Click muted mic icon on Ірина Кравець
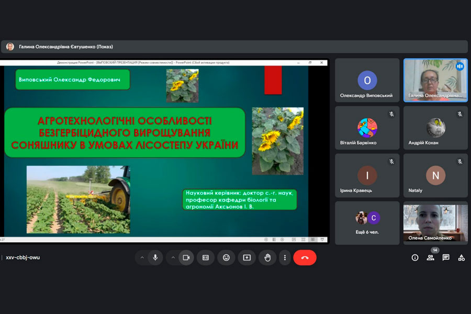The height and width of the screenshot is (314, 471). point(391,162)
